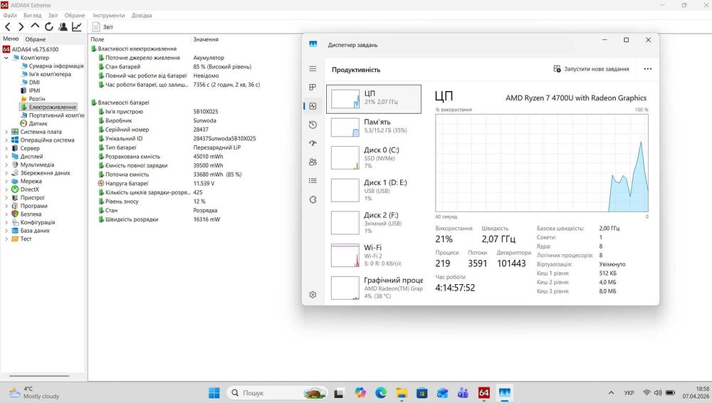Viewport: 712px width, 403px height.
Task: Click Запустити нове завдання button
Action: (591, 69)
